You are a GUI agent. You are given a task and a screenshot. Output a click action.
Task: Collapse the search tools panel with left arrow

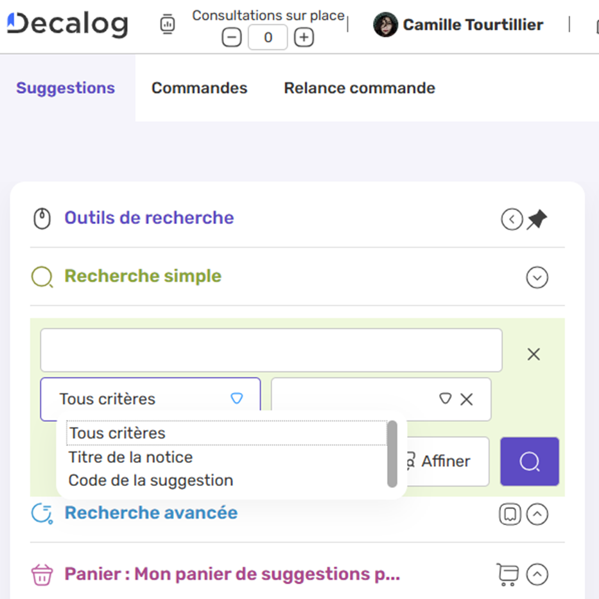(x=512, y=220)
